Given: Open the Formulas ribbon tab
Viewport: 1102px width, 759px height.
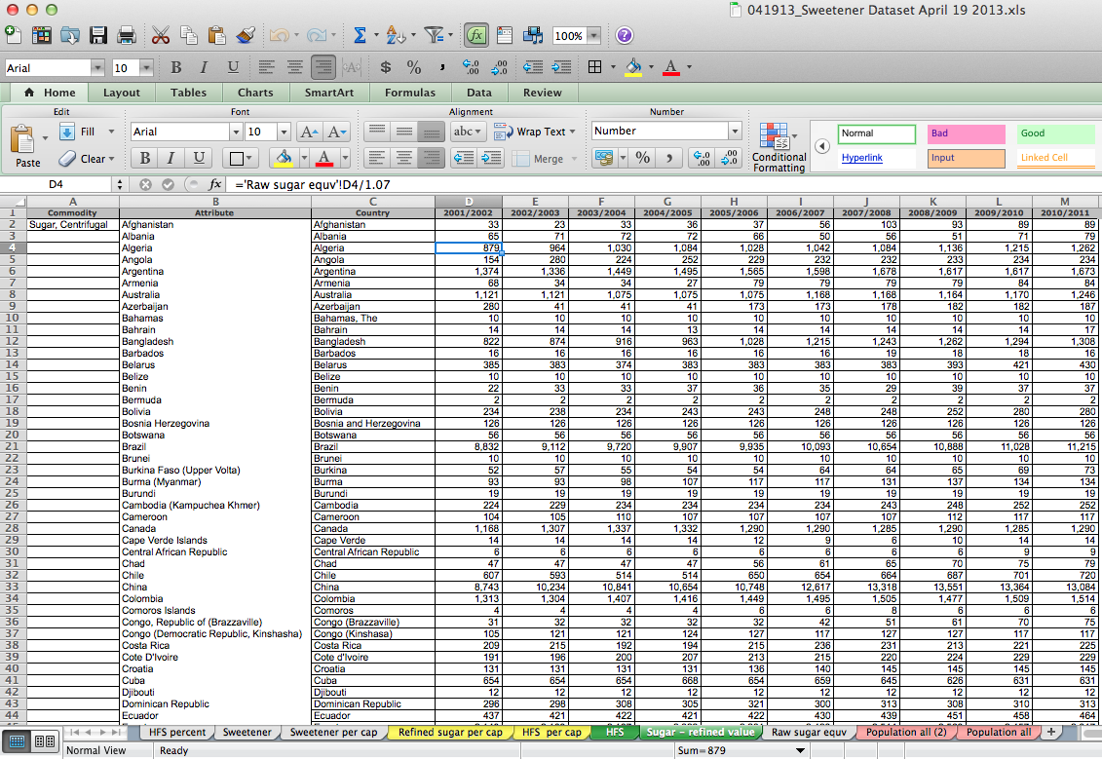Looking at the screenshot, I should pyautogui.click(x=410, y=92).
